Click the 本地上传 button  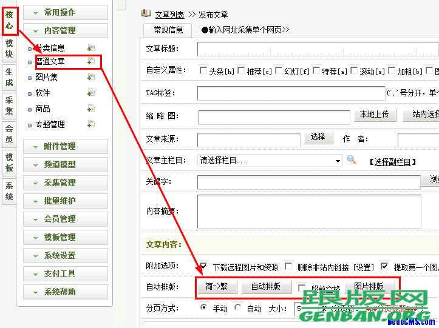click(x=375, y=115)
